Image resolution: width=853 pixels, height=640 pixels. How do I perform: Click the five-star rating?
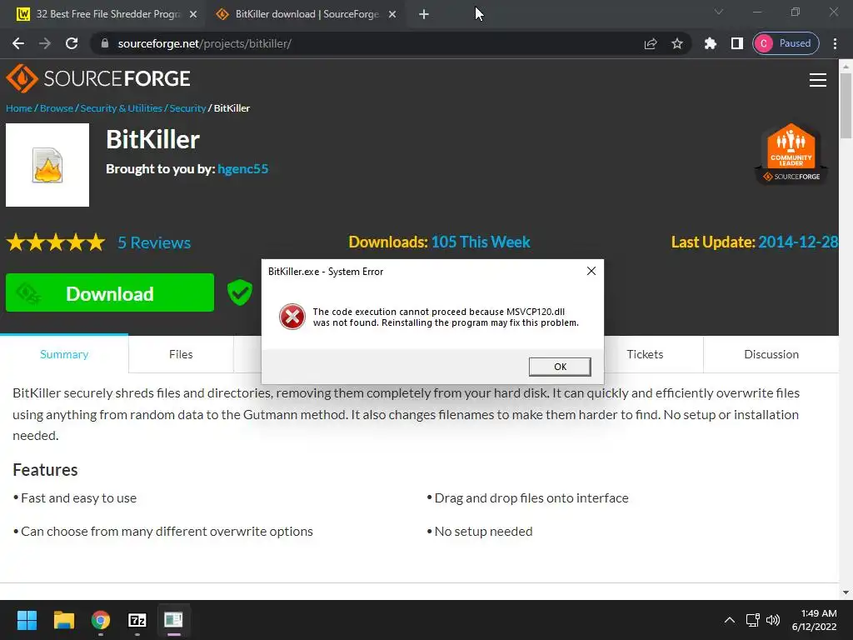[x=56, y=242]
